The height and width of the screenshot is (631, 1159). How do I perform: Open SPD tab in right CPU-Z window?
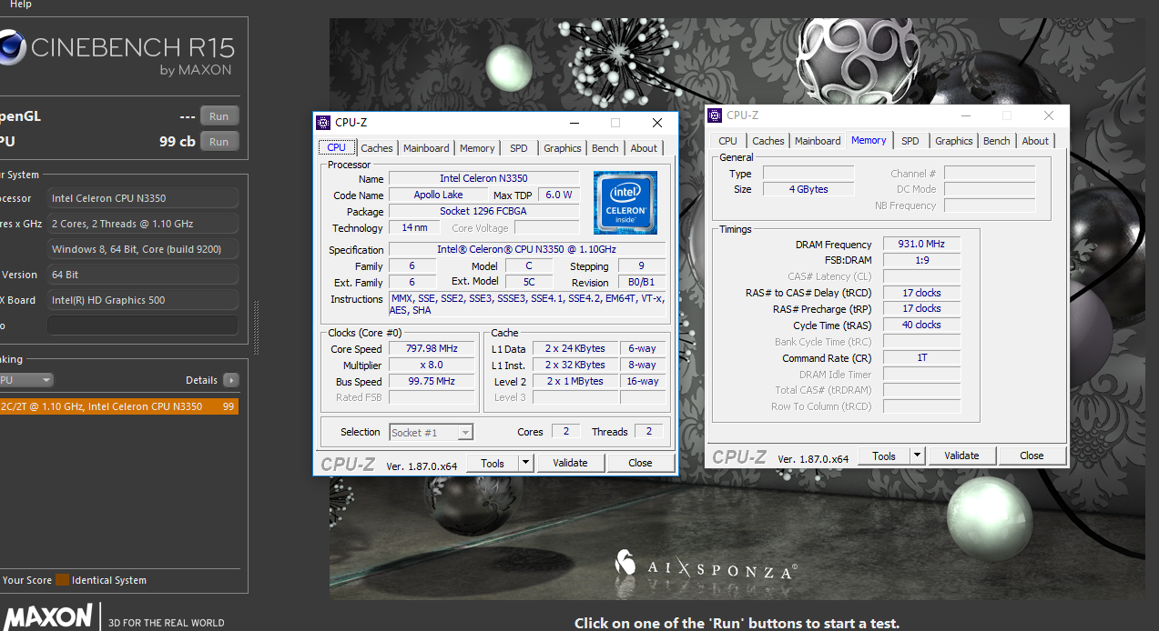click(x=910, y=141)
